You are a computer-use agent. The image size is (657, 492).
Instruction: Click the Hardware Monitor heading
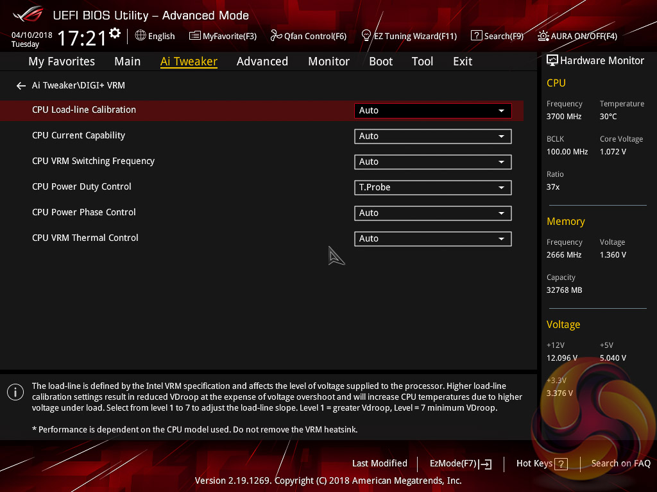(602, 61)
